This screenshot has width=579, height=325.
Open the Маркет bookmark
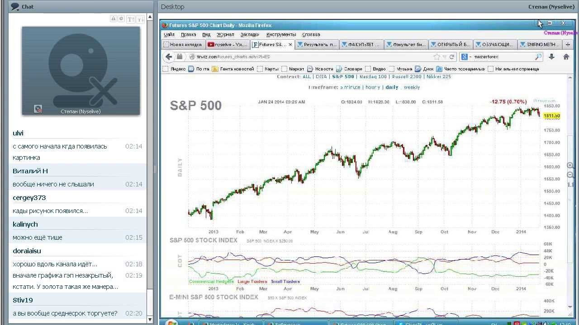293,69
